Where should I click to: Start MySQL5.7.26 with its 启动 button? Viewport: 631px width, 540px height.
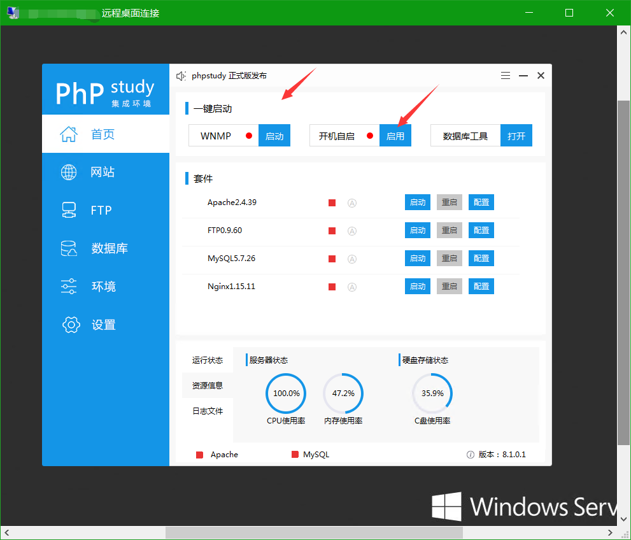[418, 259]
